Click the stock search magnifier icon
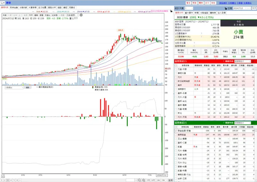This screenshot has height=182, width=257. 2,3
